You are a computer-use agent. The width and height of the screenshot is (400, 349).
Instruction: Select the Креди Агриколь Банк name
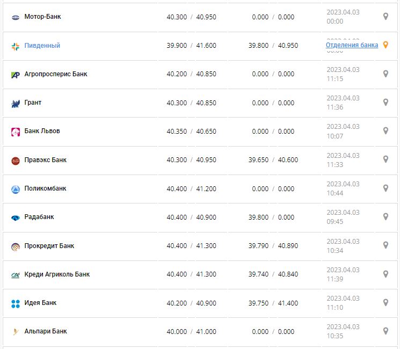coord(57,274)
